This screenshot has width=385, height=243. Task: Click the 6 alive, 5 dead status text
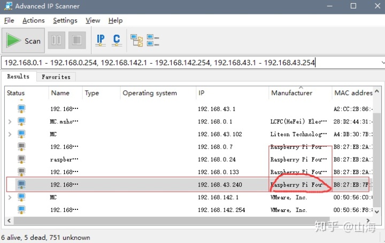[45, 238]
